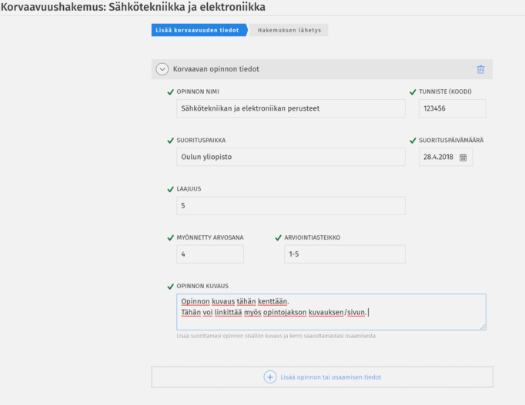Click green checkmark beside Opinnon kuvaus
Viewport: 525px width, 405px height.
coord(171,287)
